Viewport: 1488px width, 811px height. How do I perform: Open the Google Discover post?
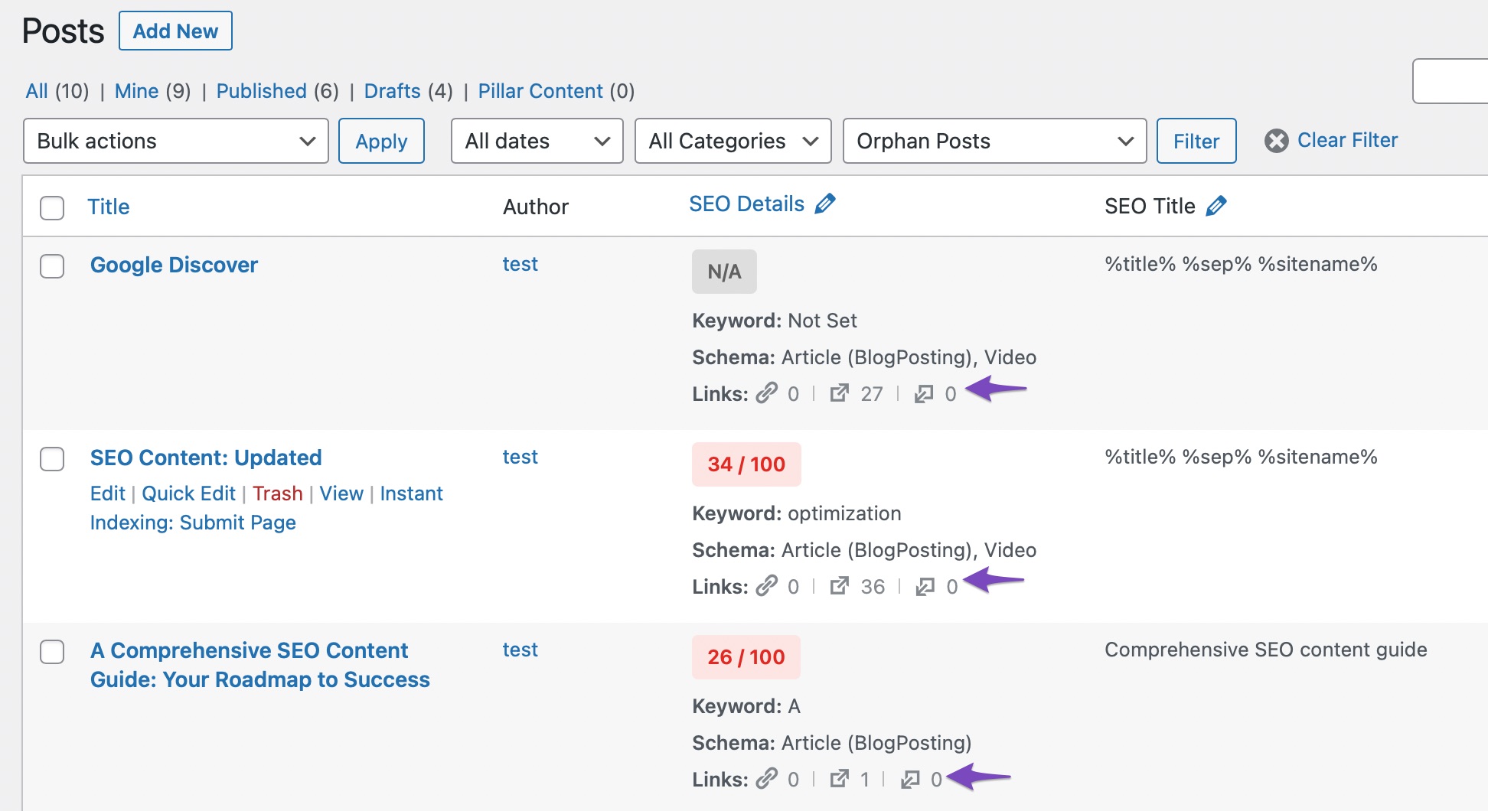tap(174, 265)
